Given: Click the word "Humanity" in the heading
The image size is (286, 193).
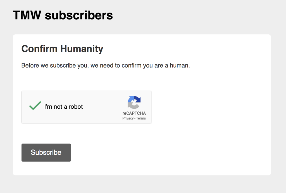Looking at the screenshot, I should pos(82,49).
